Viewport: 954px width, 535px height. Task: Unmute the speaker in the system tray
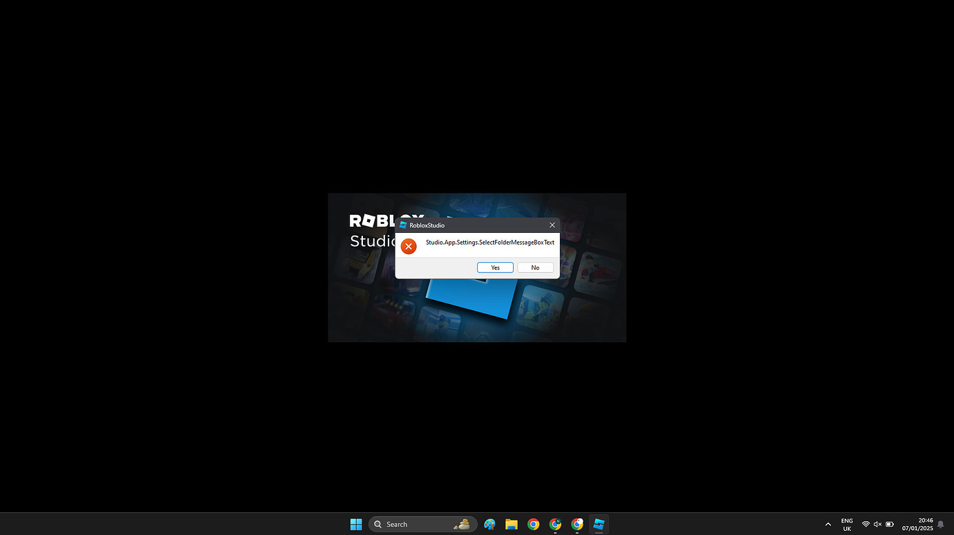pyautogui.click(x=877, y=523)
